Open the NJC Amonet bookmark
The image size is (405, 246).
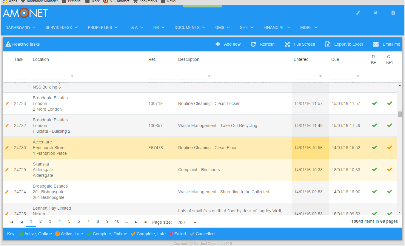point(116,1)
